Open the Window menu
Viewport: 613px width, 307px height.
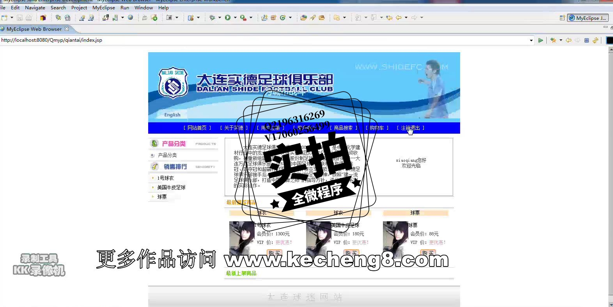pyautogui.click(x=144, y=7)
